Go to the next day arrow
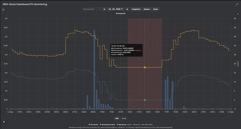The height and width of the screenshot is (129, 241). coord(127,9)
